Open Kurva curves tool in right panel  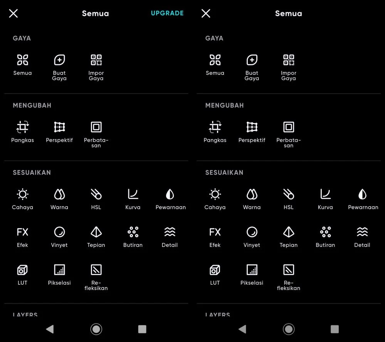(325, 199)
